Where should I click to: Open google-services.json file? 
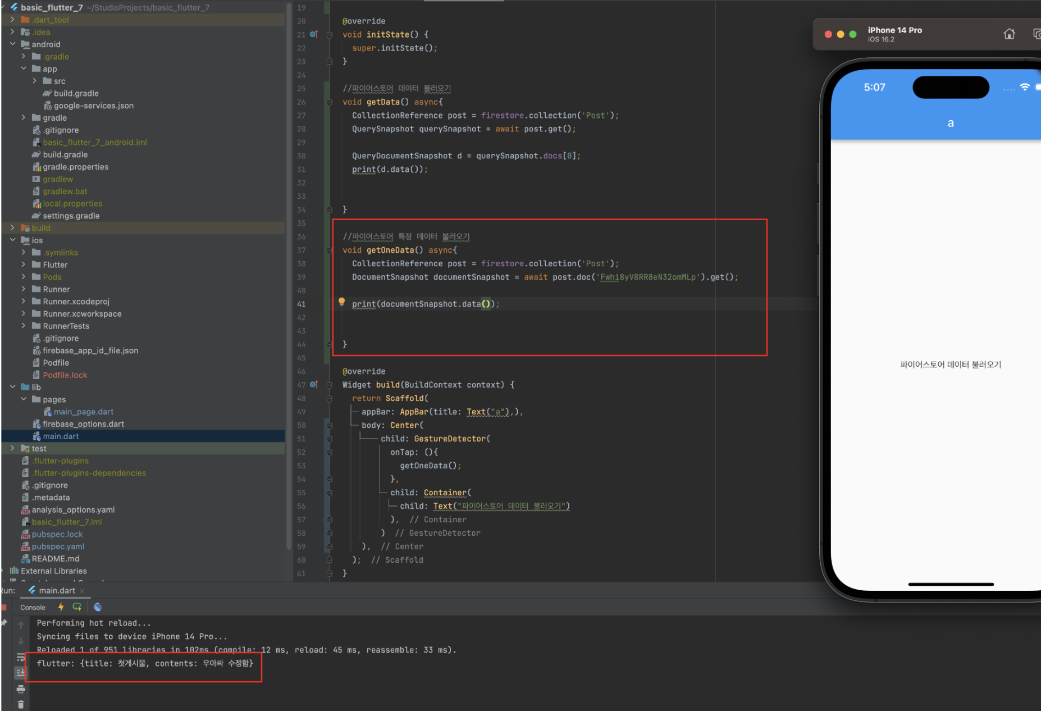coord(94,106)
